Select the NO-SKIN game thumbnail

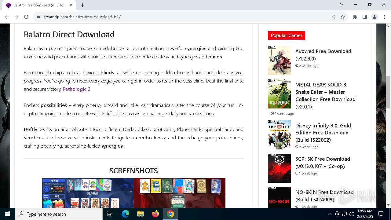pos(279,197)
